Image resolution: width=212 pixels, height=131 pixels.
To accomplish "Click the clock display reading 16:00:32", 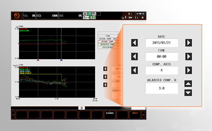I will [x=140, y=14].
